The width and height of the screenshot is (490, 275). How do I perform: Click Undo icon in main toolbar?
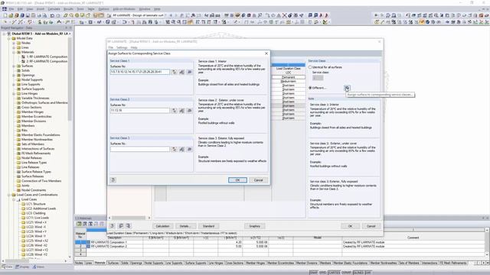(52, 15)
